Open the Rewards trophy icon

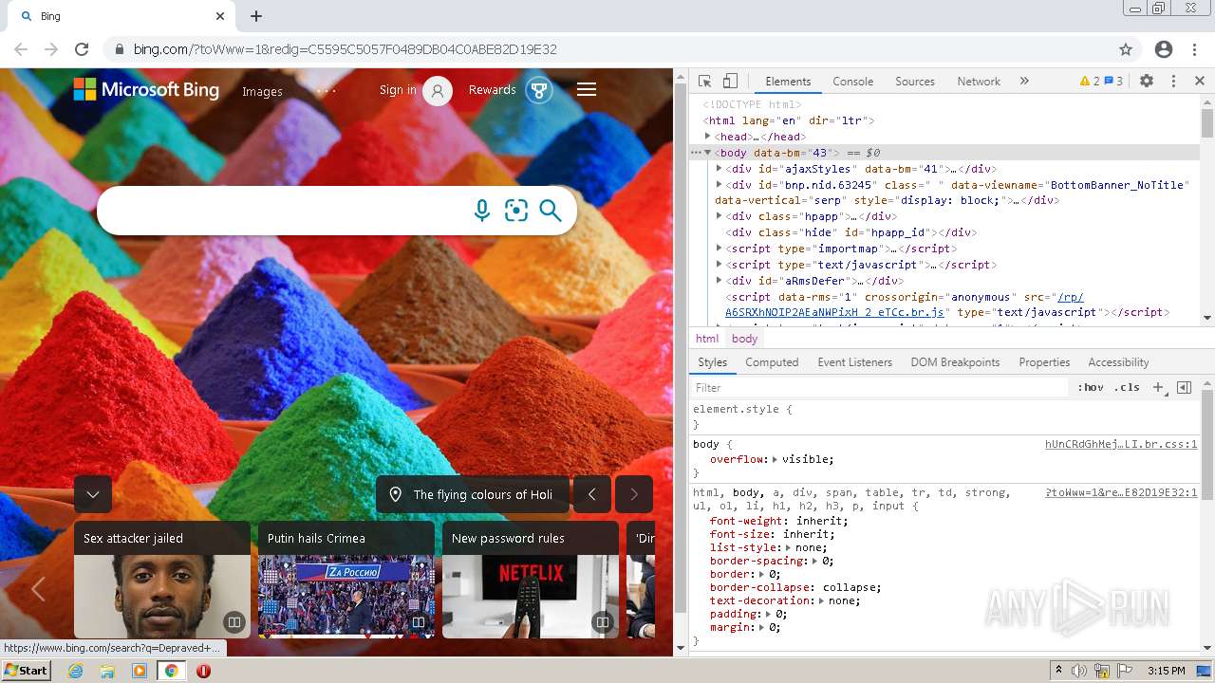pos(539,91)
